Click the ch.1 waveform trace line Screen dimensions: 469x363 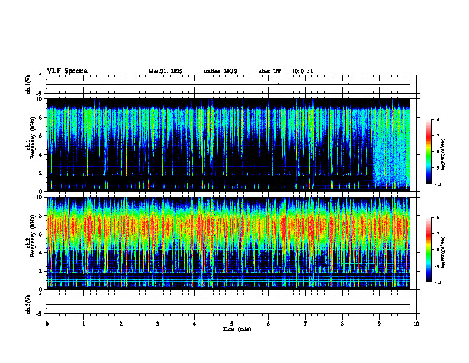229,84
